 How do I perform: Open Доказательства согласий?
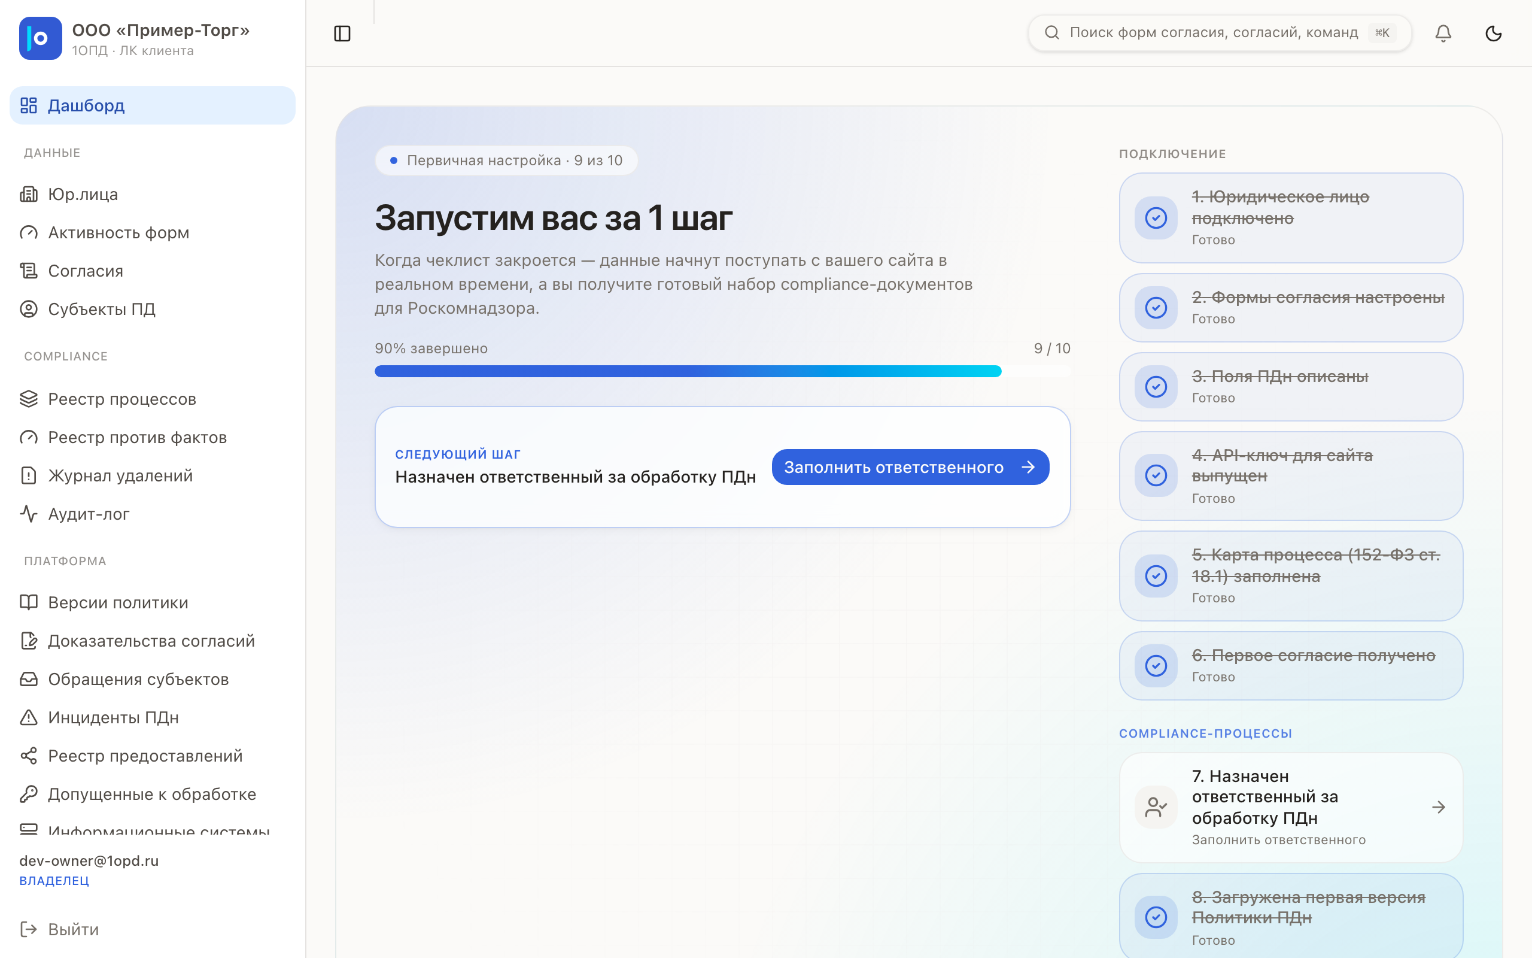pos(153,641)
